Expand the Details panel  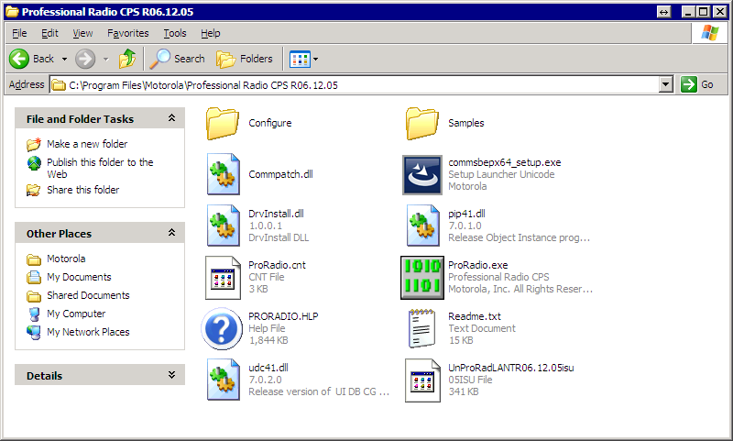tap(171, 375)
